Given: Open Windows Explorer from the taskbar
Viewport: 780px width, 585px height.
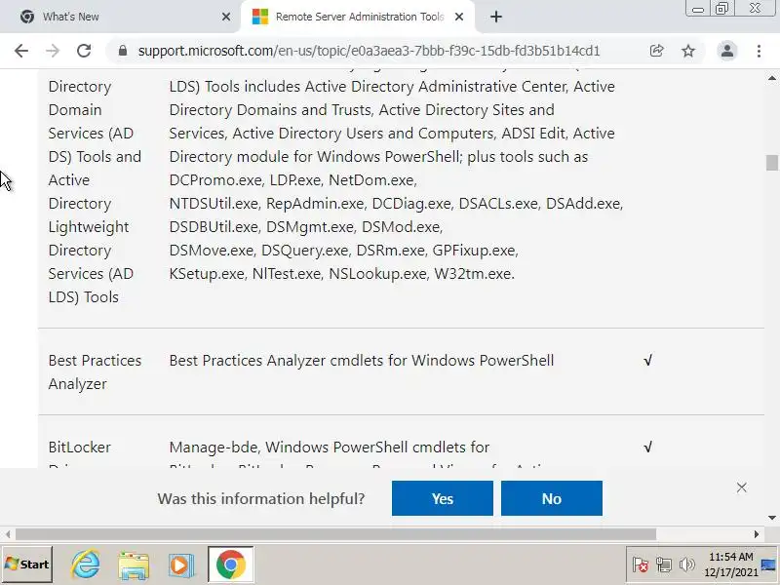Looking at the screenshot, I should tap(134, 565).
